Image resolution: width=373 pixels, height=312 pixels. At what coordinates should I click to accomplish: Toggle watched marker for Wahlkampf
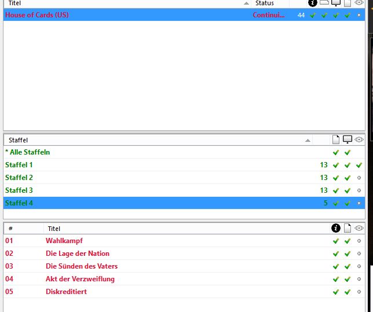click(359, 241)
